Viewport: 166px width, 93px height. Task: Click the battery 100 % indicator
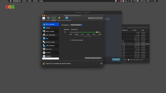pyautogui.click(x=136, y=1)
